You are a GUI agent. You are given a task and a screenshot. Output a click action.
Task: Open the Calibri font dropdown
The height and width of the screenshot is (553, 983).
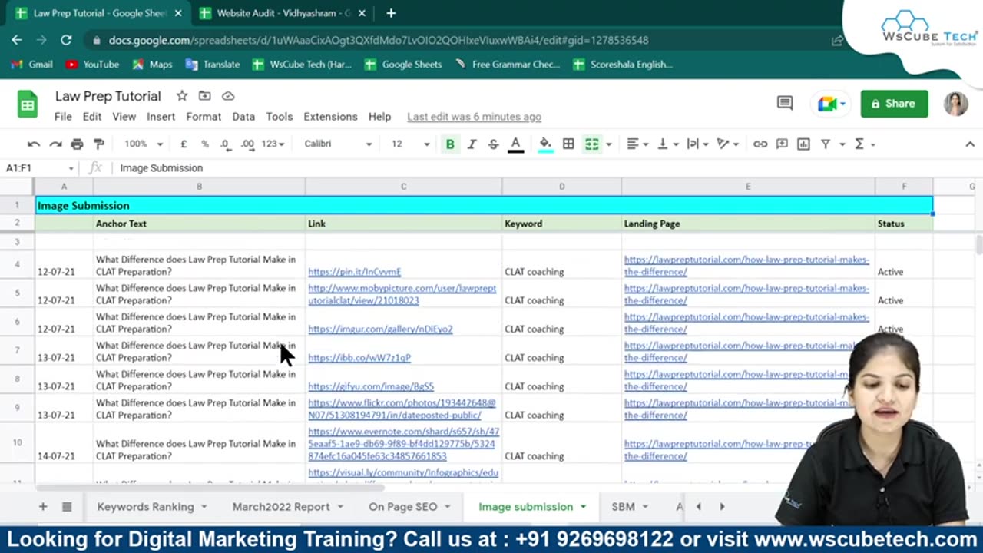pos(338,144)
